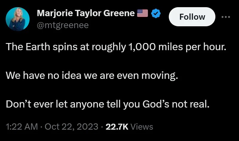Click the word 'moving' in the tweet
This screenshot has width=239, height=141.
point(160,76)
